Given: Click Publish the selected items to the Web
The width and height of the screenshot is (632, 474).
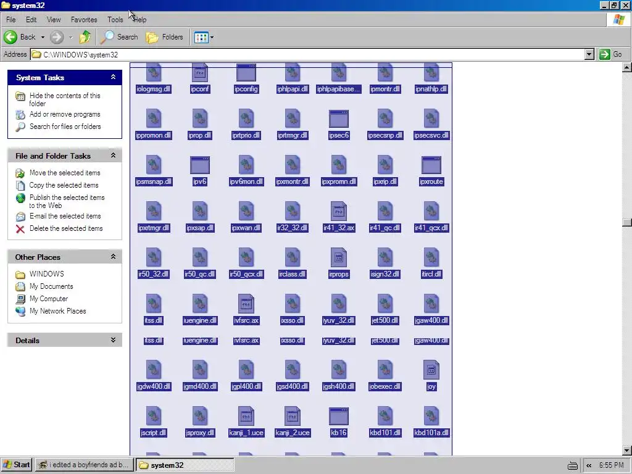Looking at the screenshot, I should click(67, 202).
